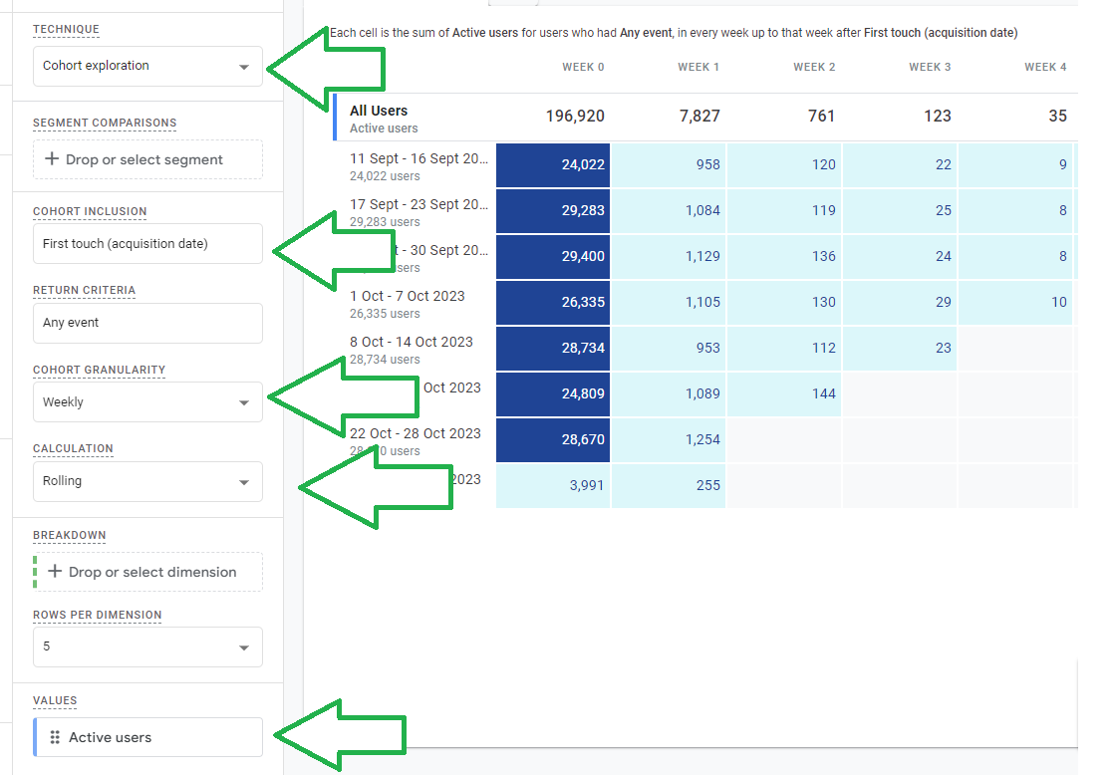Click the 26,335 Week 0 cell
The image size is (1116, 775).
(x=553, y=303)
